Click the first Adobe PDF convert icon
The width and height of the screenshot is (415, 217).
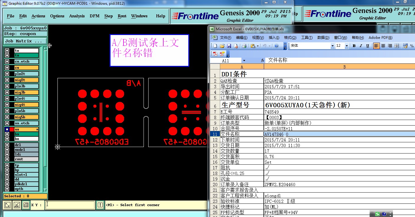point(215,54)
